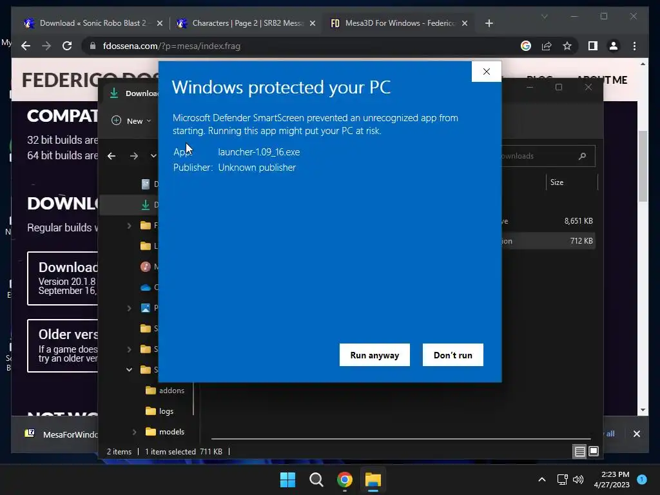The image size is (660, 495).
Task: Click the File Explorer search magnifier
Action: click(583, 156)
